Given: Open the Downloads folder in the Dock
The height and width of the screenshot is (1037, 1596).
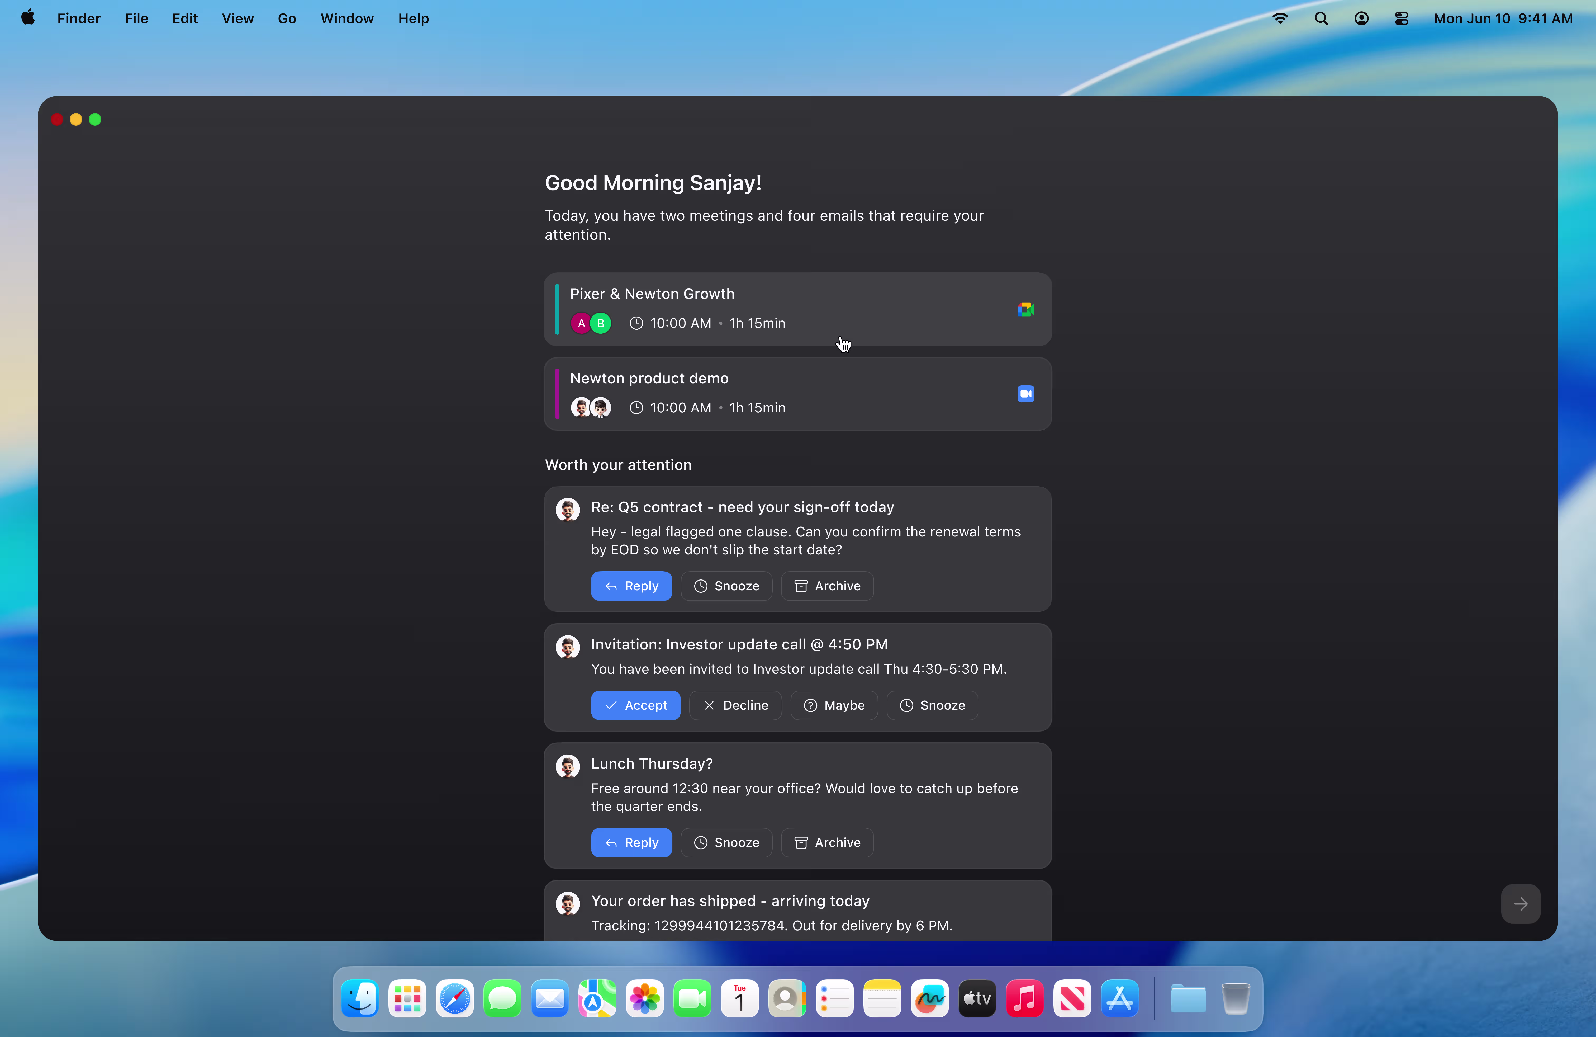Looking at the screenshot, I should point(1188,999).
